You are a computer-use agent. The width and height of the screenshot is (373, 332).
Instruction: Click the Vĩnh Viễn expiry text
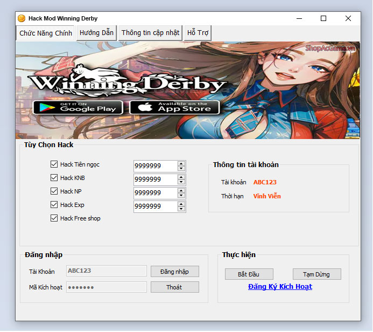(267, 196)
